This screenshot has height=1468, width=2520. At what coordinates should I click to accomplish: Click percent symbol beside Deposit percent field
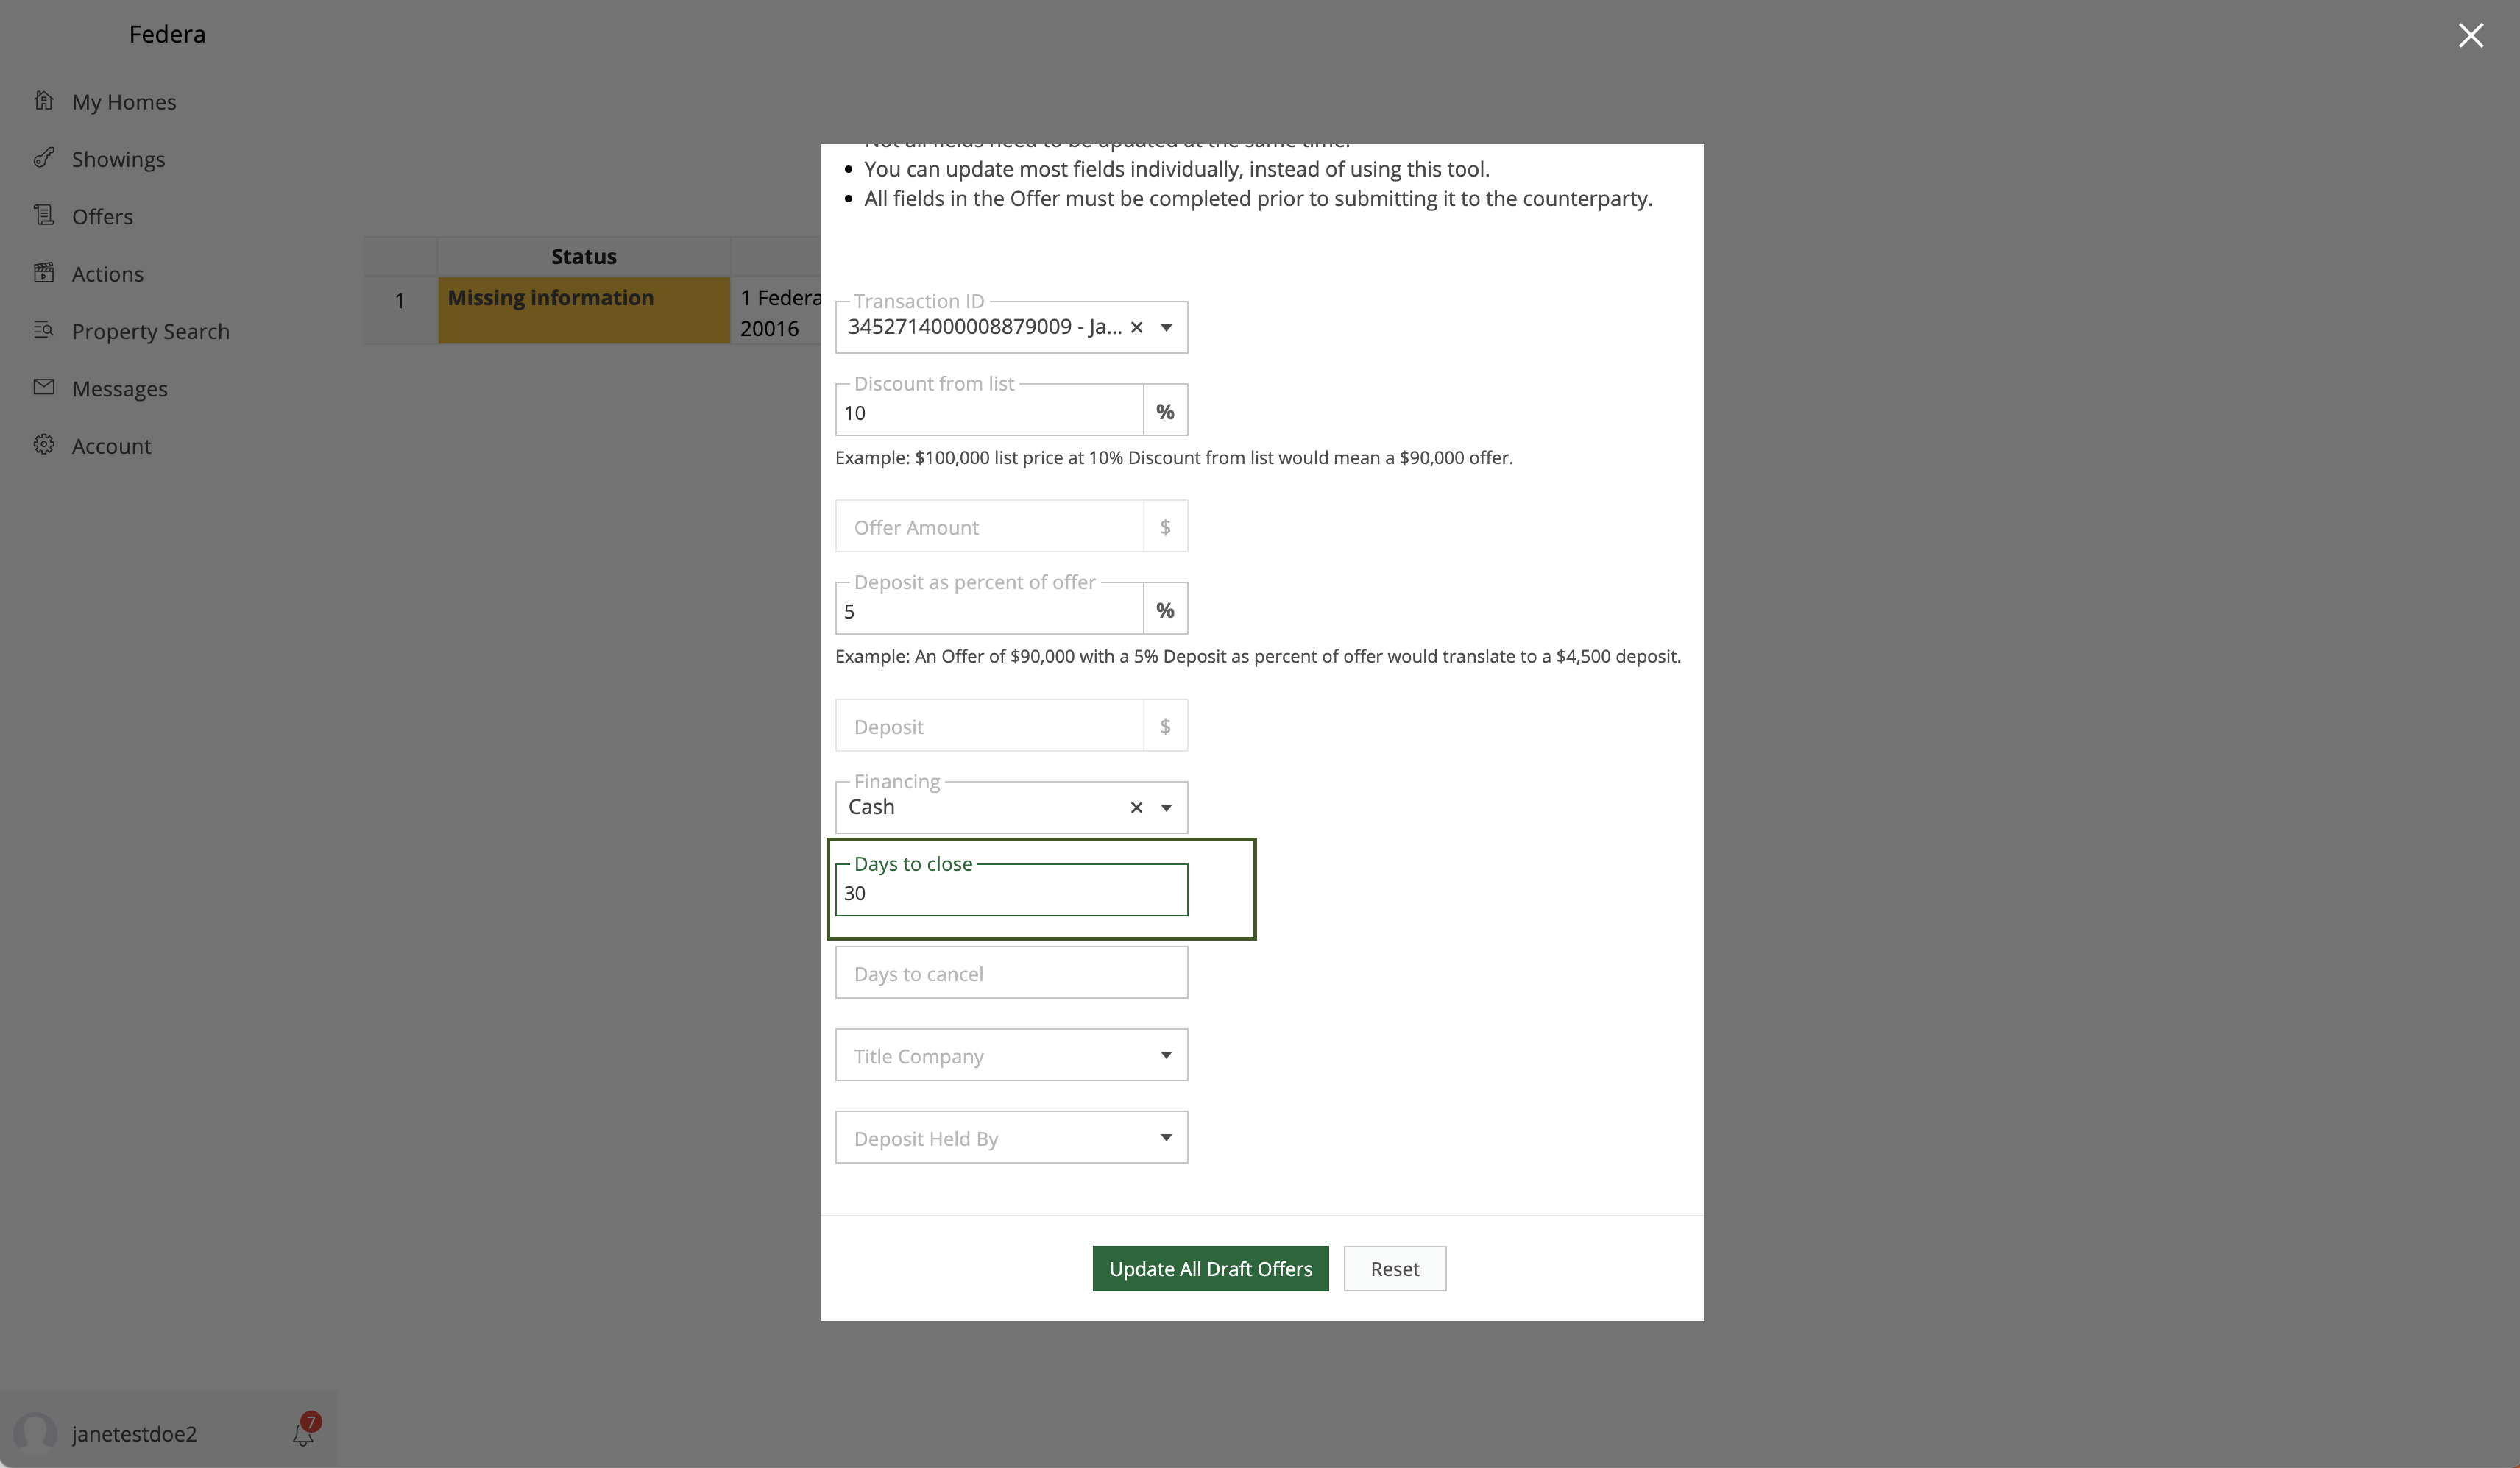[x=1166, y=610]
